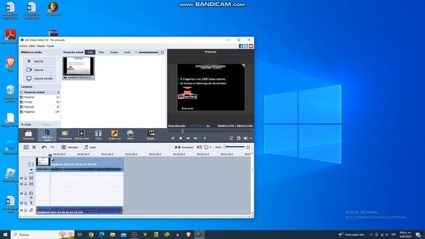The image size is (425, 239).
Task: Delete selection with the X toolbar icon
Action: [x=34, y=147]
